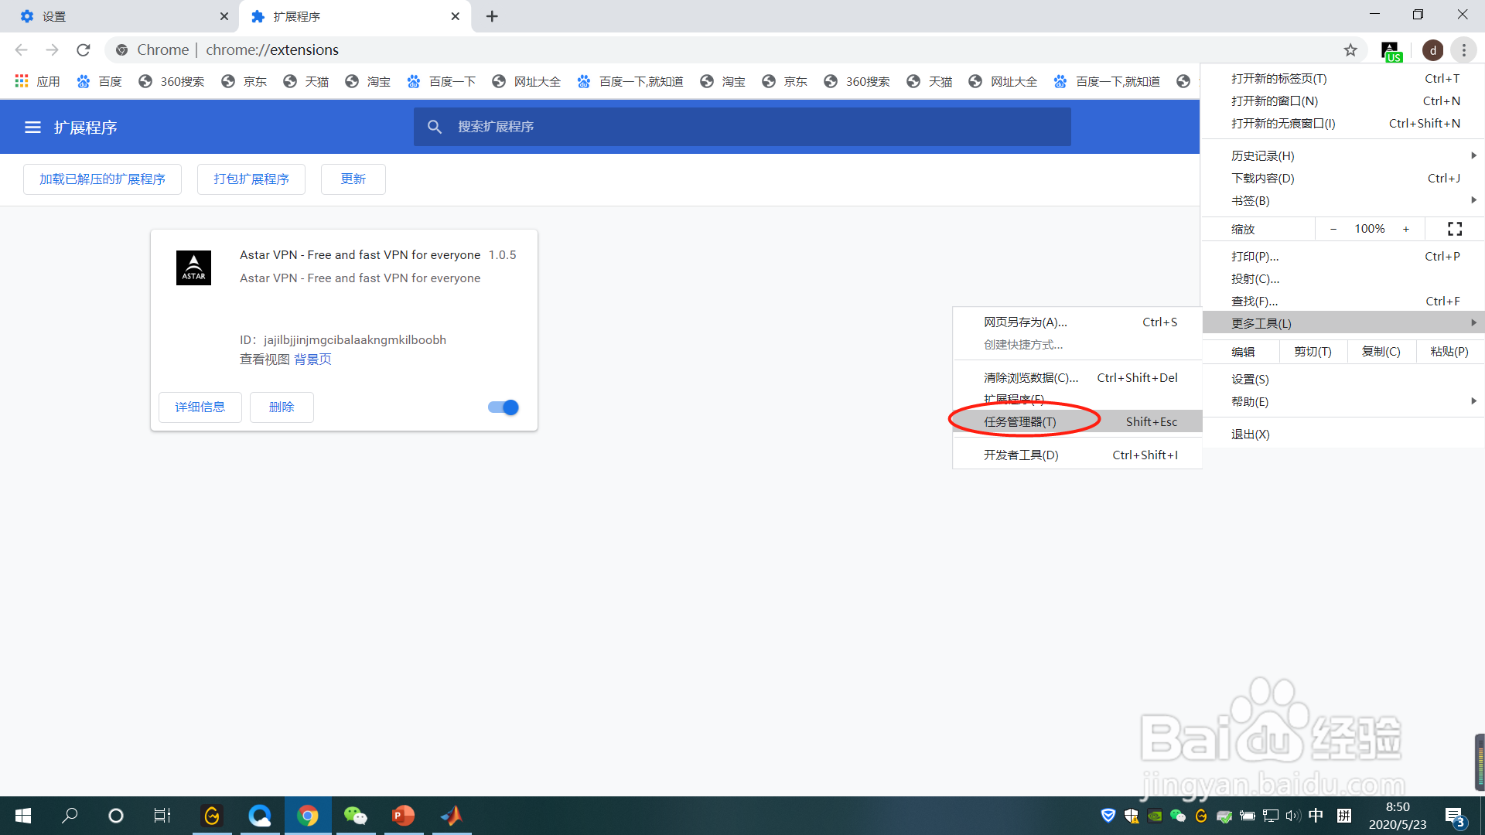The image size is (1485, 835).
Task: Switch to the 设置 tab
Action: tap(116, 16)
